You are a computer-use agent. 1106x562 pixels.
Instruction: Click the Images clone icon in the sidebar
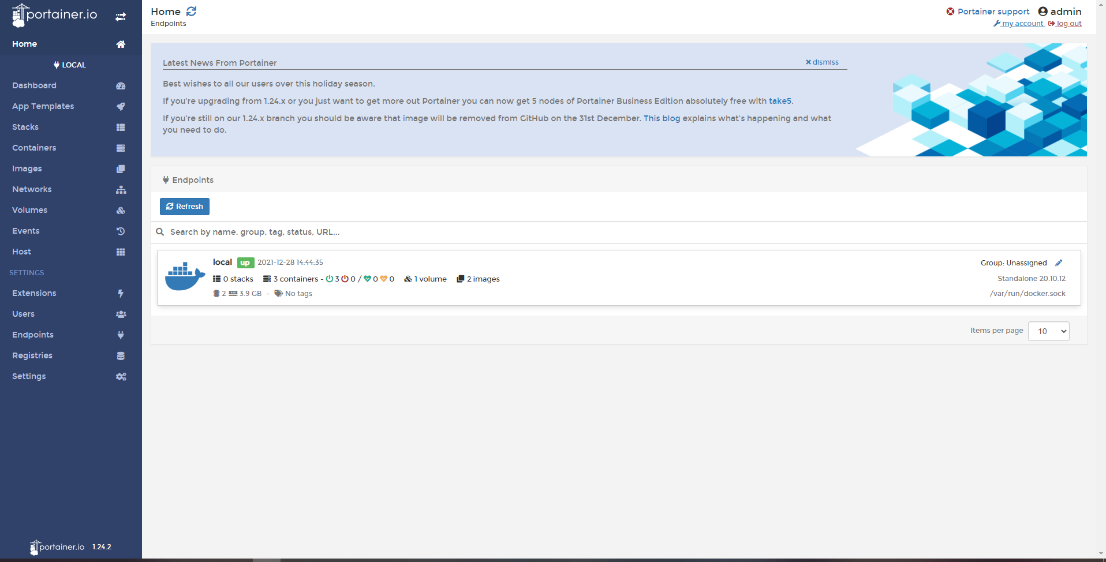[x=121, y=169]
